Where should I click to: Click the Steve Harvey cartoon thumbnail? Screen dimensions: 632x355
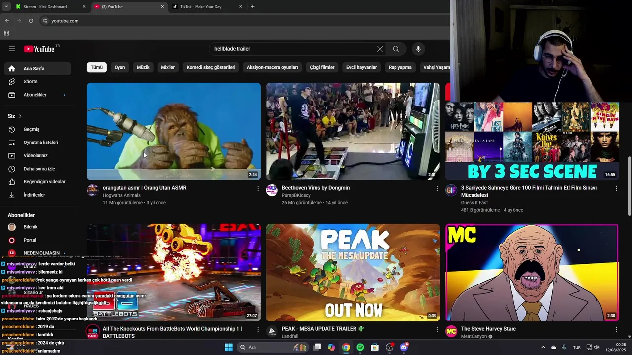532,273
